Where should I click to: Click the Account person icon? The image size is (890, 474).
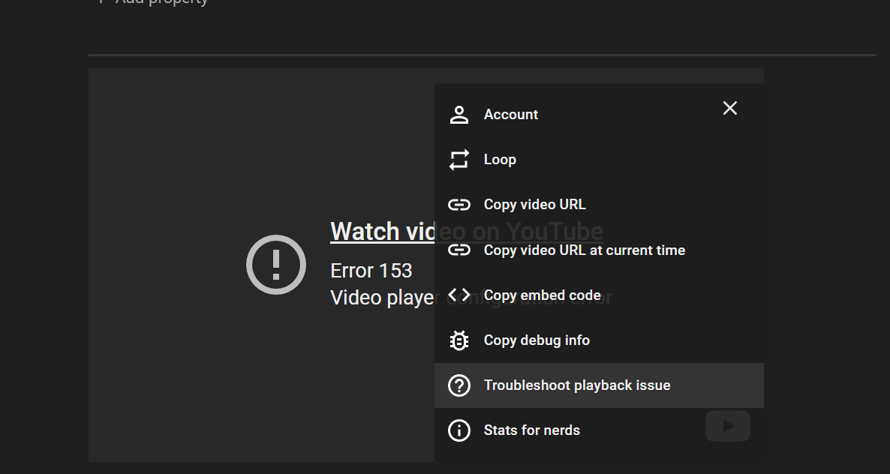coord(459,115)
